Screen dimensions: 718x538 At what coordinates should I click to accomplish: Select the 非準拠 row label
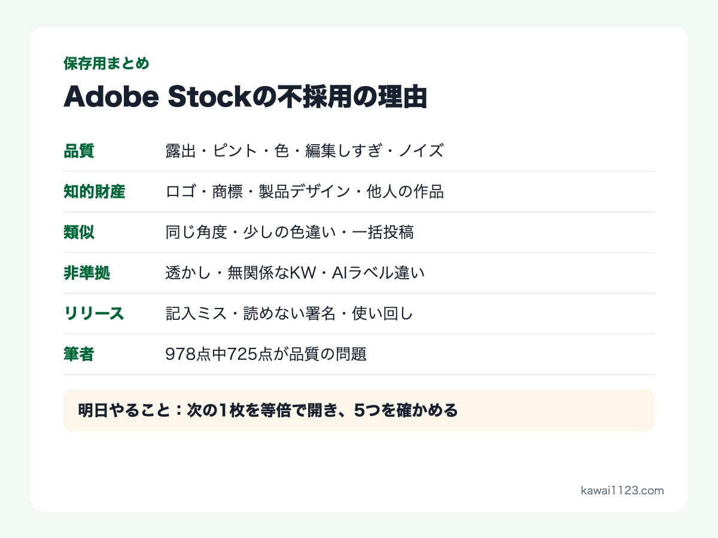(x=87, y=273)
